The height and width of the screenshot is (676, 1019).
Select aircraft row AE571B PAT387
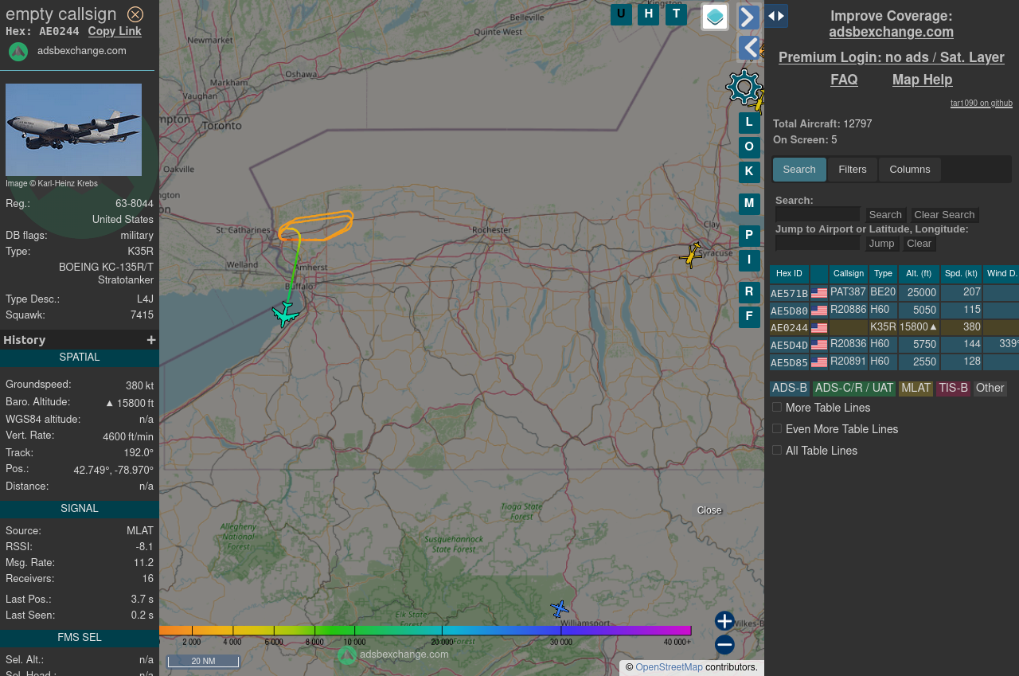894,293
